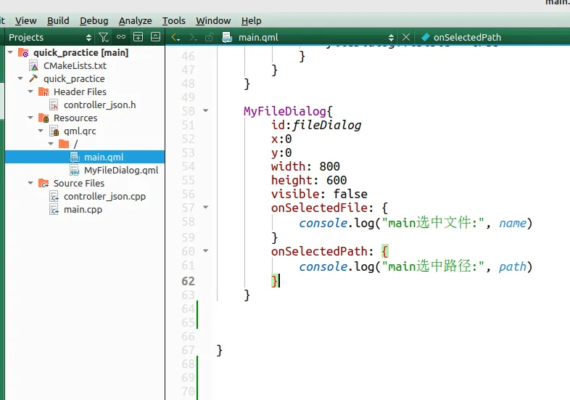Open the Window menu
The image size is (570, 400).
(x=213, y=21)
